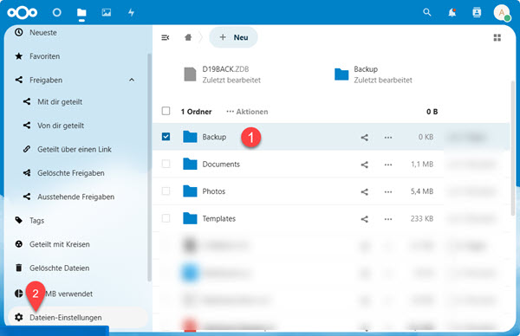Click the 5,4 MB size value
Image resolution: width=520 pixels, height=336 pixels.
(x=422, y=191)
